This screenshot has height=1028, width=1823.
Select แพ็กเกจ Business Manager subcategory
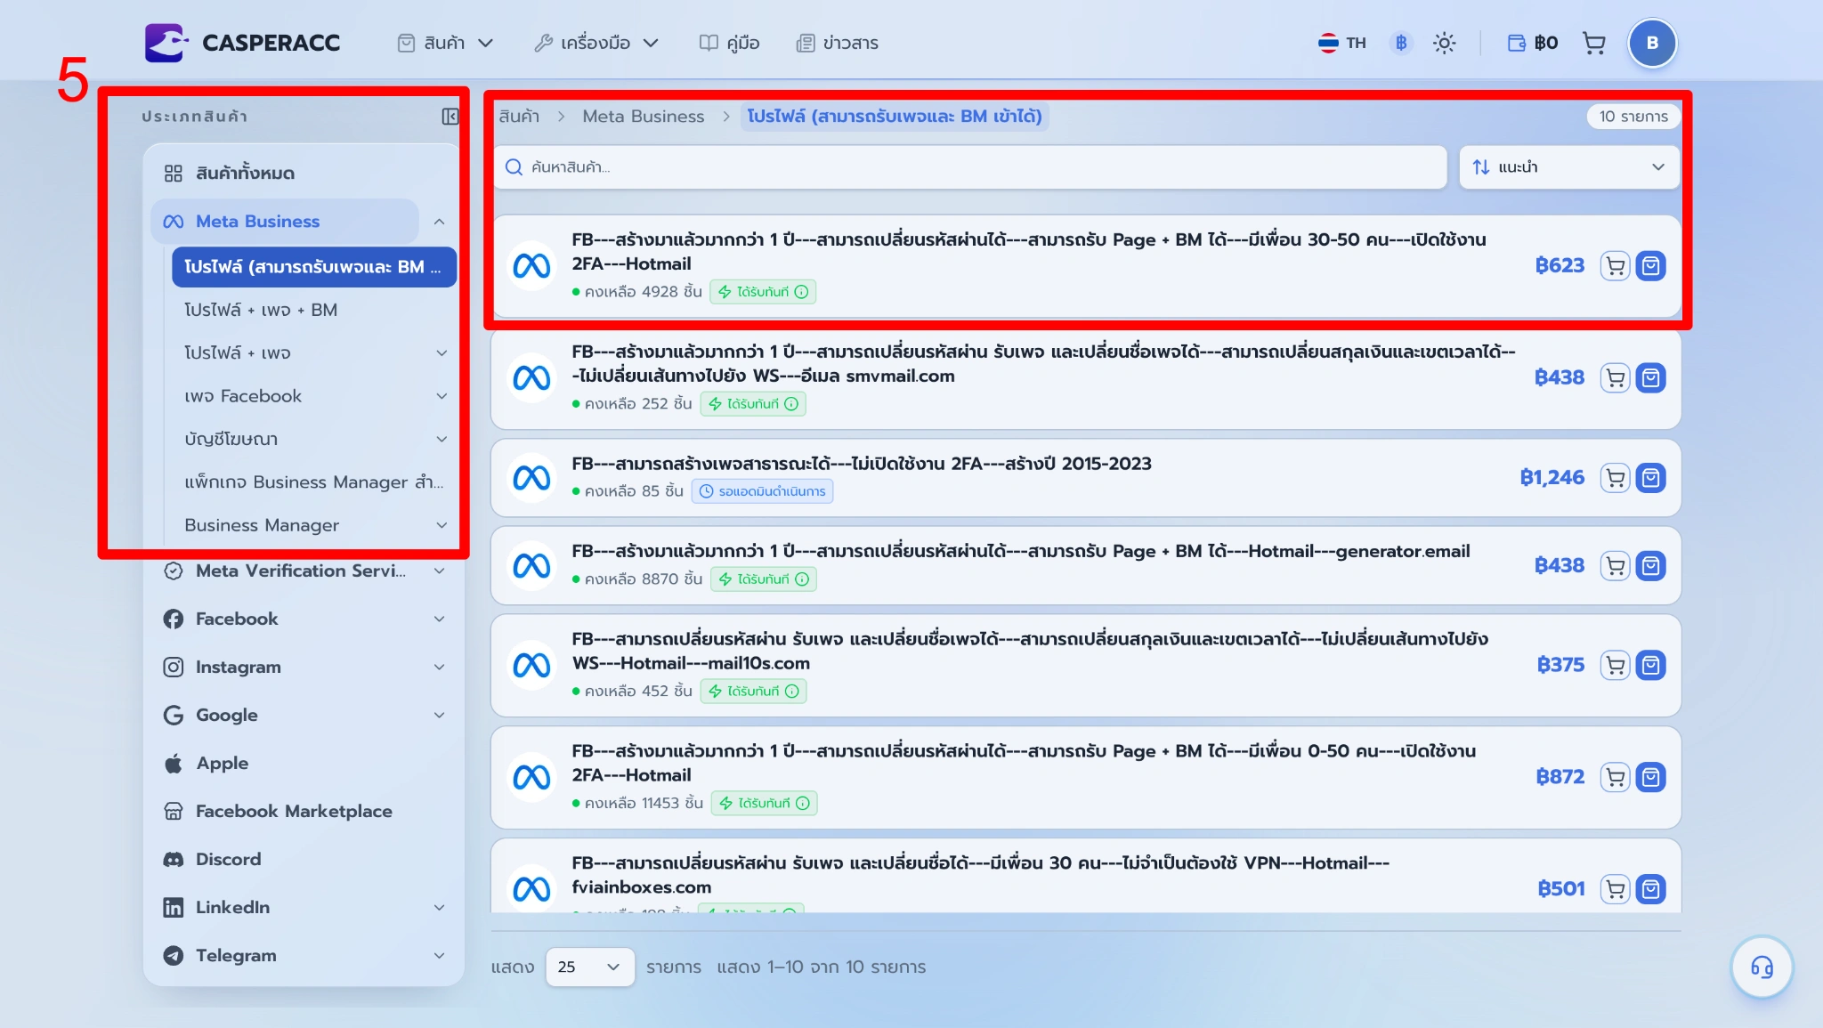point(313,482)
